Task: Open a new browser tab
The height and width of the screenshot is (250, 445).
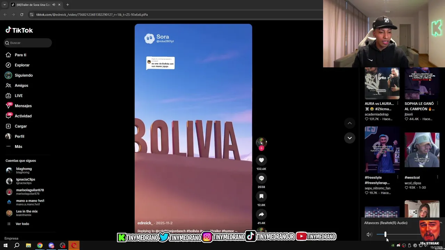Action: tap(67, 5)
